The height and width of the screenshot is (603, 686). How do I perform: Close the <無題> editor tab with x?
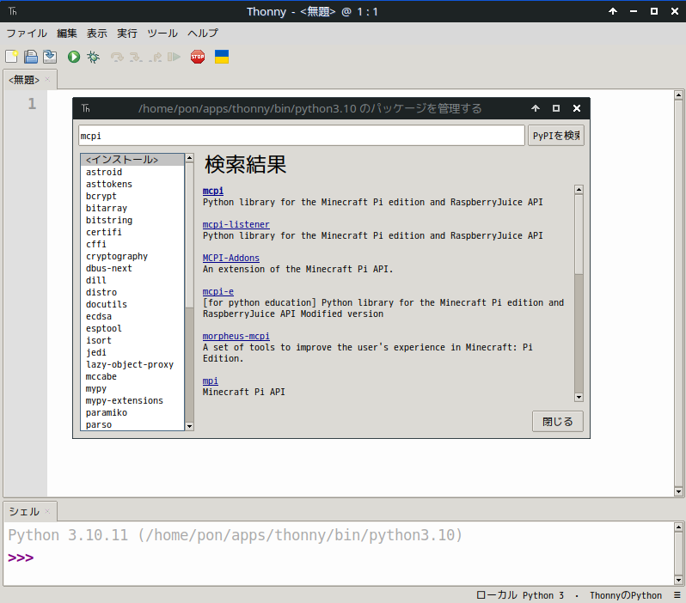click(47, 80)
